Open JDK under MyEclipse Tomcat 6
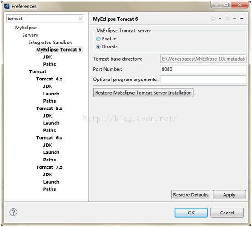 47,57
